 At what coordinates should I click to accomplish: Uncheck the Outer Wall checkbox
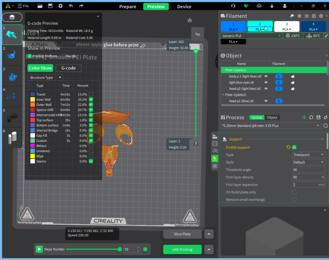click(91, 105)
